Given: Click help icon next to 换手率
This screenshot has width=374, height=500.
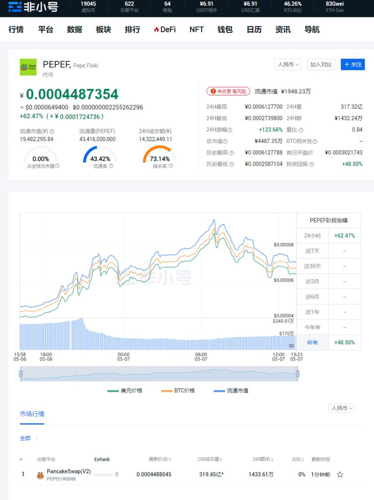Looking at the screenshot, I should click(x=171, y=166).
